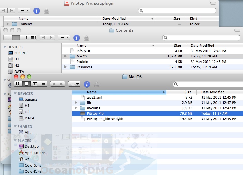
Task: Switch Contents window to Cover Flow view
Action: click(33, 37)
